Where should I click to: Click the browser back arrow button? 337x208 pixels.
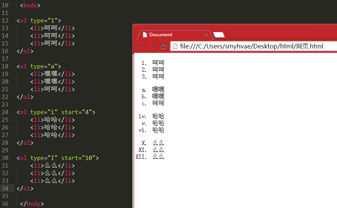pos(141,46)
